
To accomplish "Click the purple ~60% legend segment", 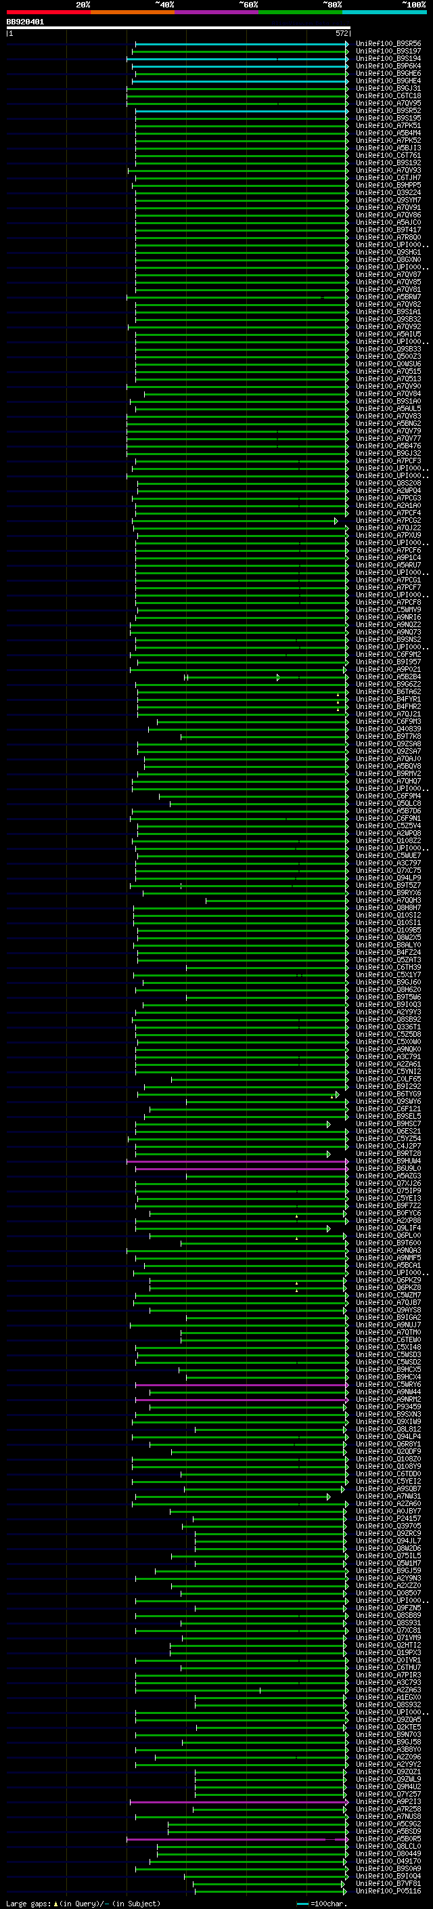I will point(217,12).
